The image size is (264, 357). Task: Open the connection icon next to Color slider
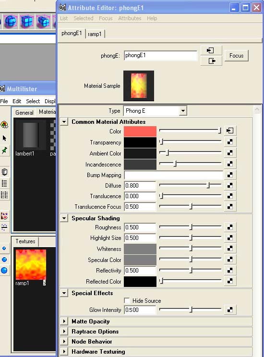pyautogui.click(x=230, y=131)
